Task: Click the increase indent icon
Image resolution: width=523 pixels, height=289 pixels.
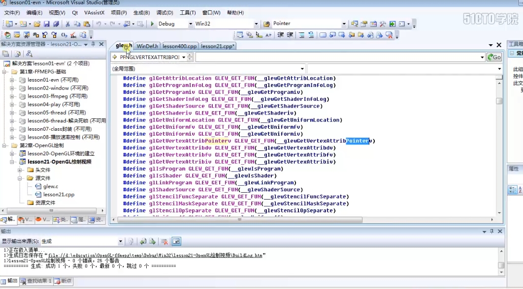Action: click(x=291, y=35)
